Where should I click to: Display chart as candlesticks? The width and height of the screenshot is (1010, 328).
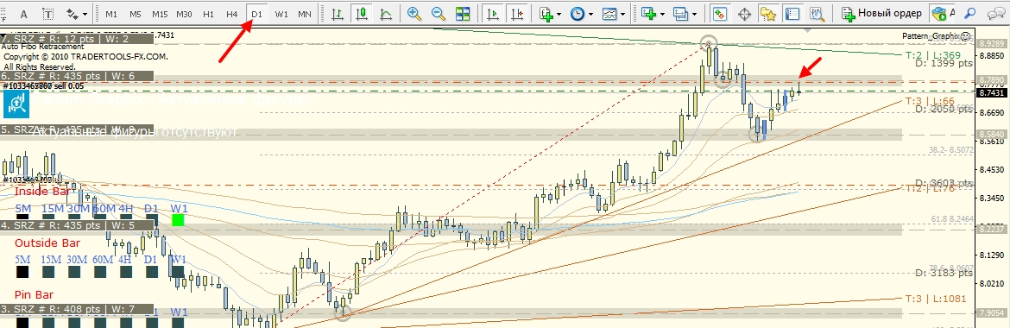pyautogui.click(x=362, y=13)
